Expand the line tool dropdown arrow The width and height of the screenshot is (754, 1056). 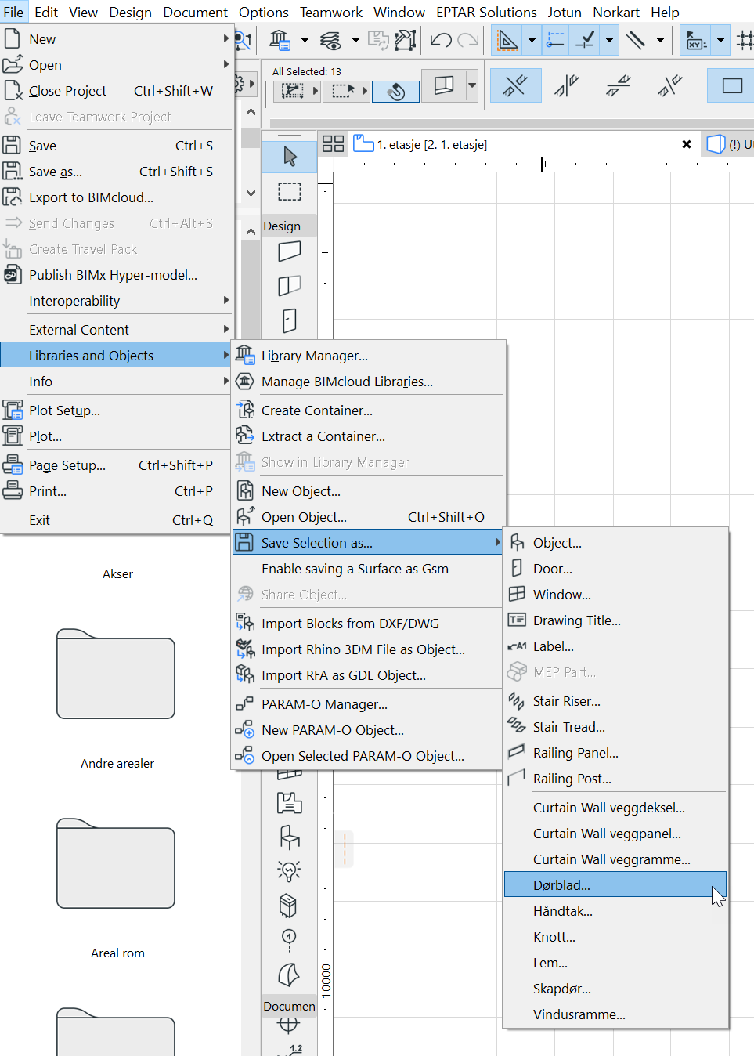coord(660,40)
